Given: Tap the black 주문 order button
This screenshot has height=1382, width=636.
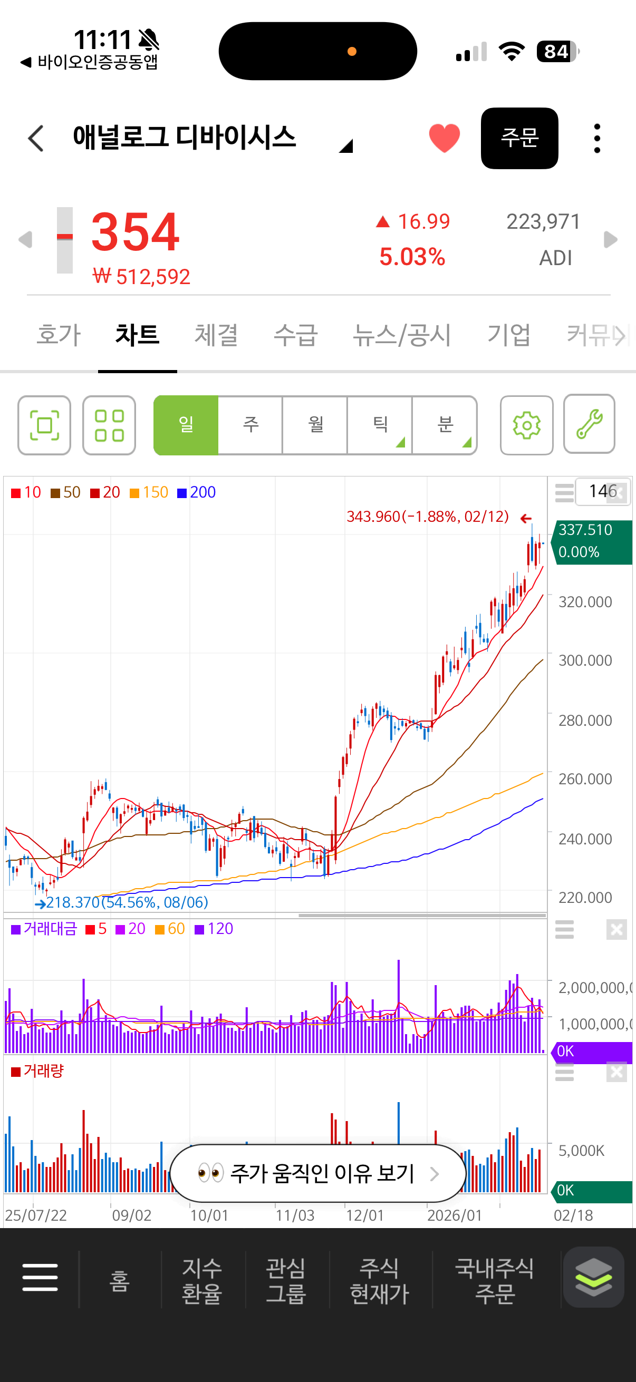Looking at the screenshot, I should (x=519, y=139).
